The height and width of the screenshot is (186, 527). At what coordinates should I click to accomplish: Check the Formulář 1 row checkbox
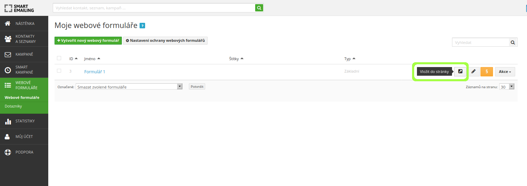click(x=59, y=71)
